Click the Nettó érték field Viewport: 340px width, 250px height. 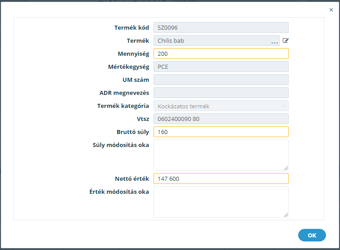(221, 179)
